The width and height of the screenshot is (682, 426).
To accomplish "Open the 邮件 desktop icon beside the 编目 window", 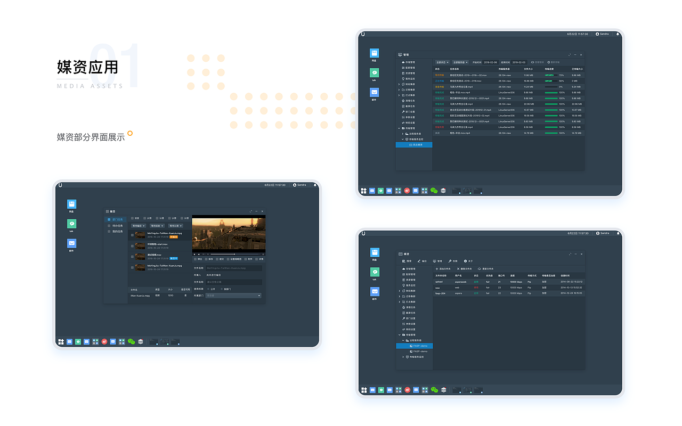I will point(71,243).
